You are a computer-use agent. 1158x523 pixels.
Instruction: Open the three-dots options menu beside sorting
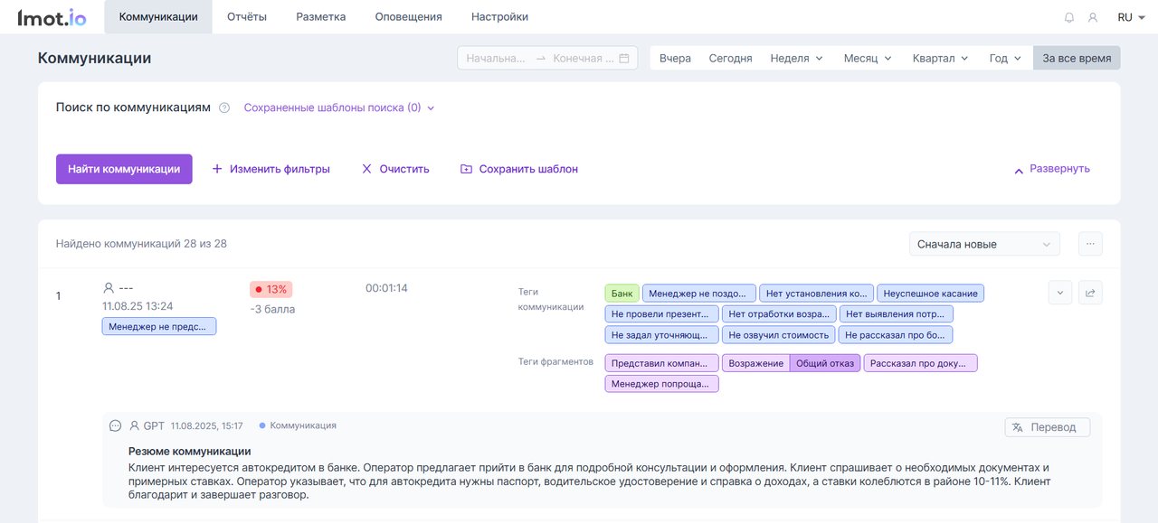click(1090, 244)
